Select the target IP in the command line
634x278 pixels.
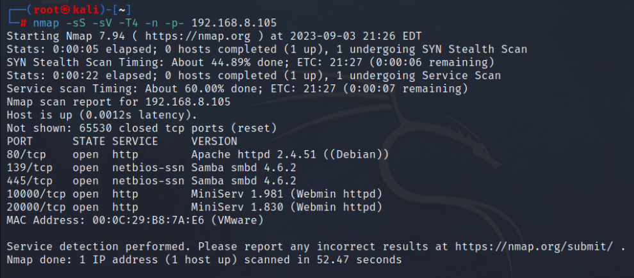(x=231, y=23)
